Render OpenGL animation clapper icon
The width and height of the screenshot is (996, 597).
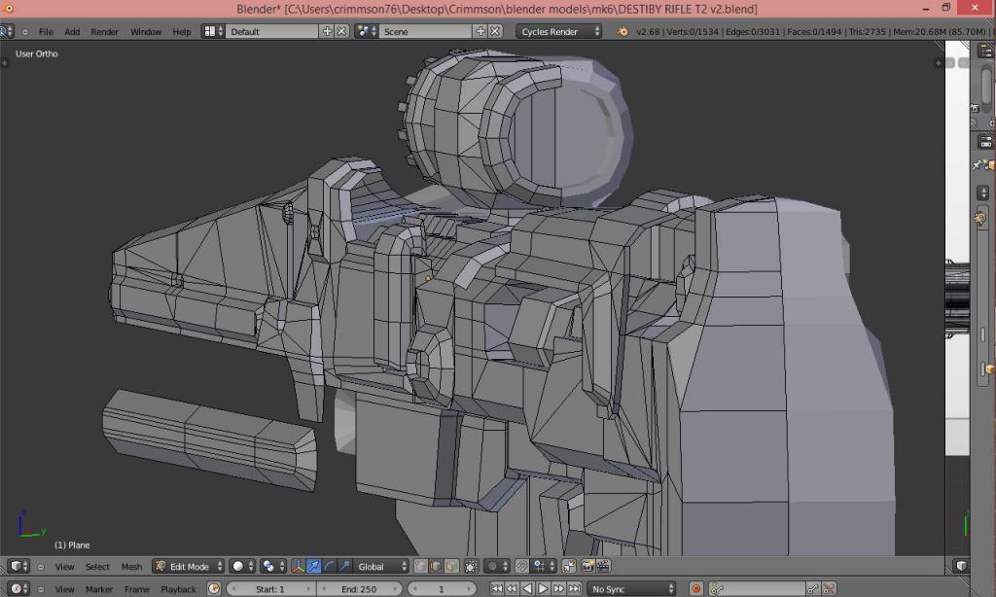click(603, 567)
